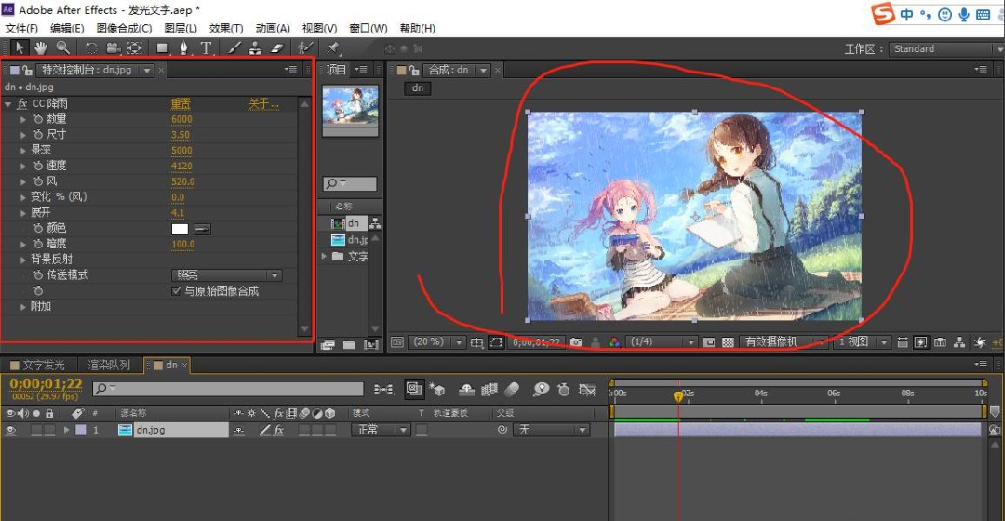Screen dimensions: 1005x521
Task: Select the Pen tool
Action: 183,47
